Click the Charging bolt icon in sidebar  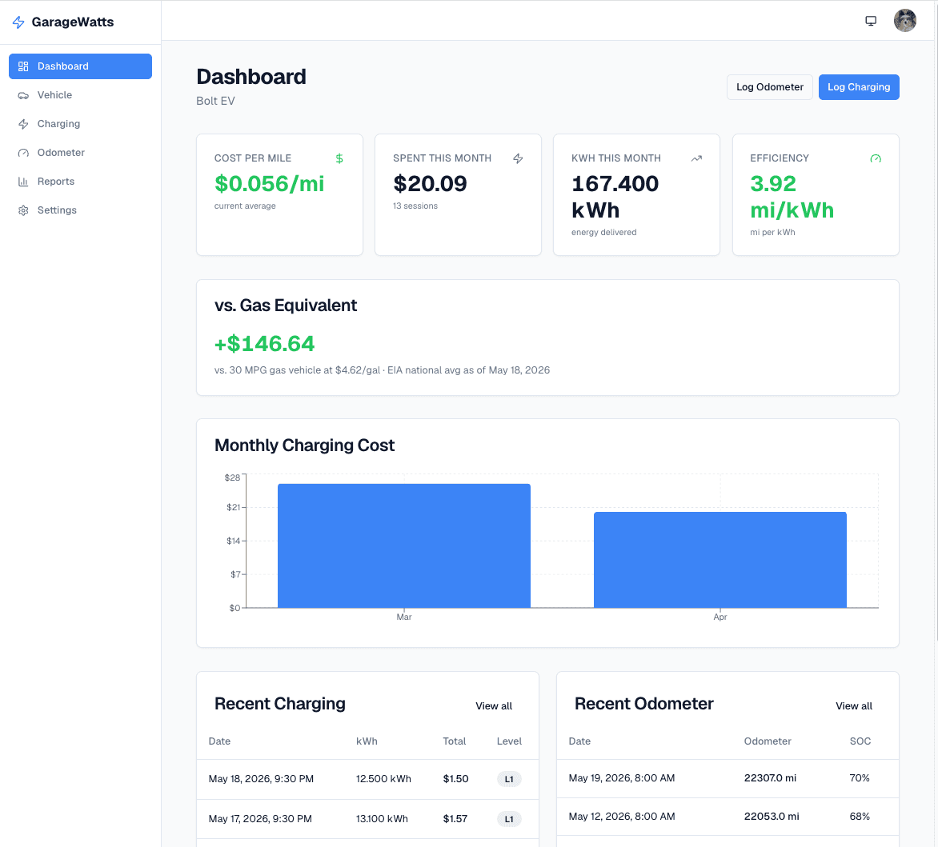[x=23, y=124]
